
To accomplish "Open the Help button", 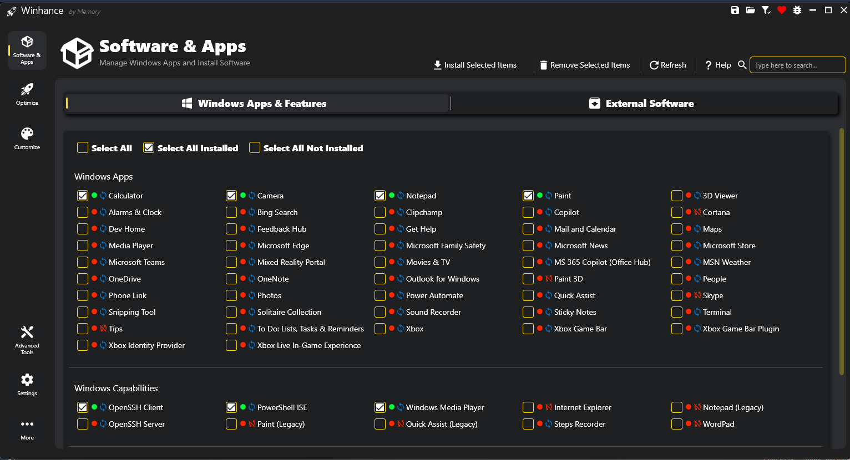I will coord(718,65).
